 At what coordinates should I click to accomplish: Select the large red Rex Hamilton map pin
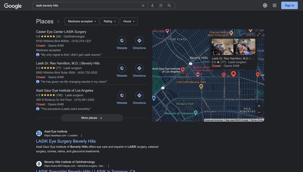[233, 74]
